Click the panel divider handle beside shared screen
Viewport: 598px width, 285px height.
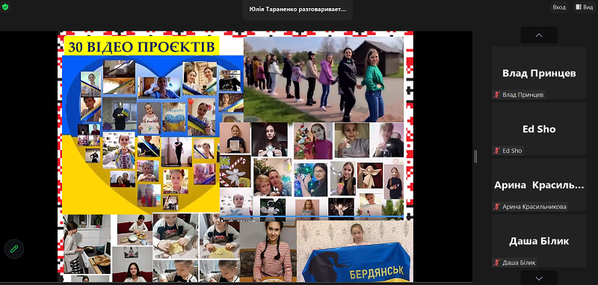click(475, 157)
